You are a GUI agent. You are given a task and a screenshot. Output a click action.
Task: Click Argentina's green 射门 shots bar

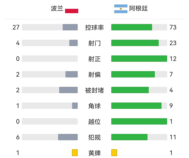coord(135,43)
